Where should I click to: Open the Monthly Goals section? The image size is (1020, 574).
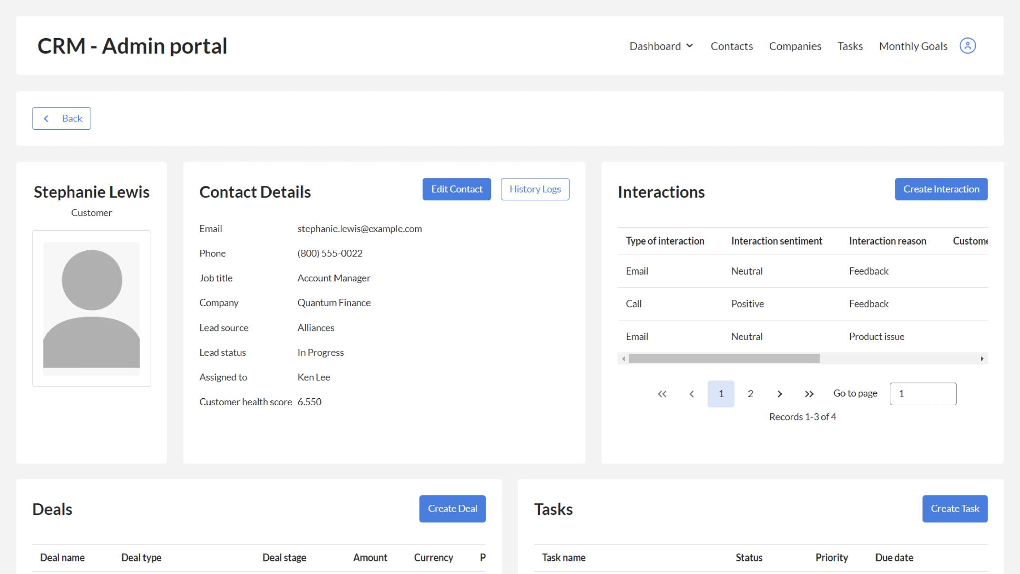coord(913,46)
